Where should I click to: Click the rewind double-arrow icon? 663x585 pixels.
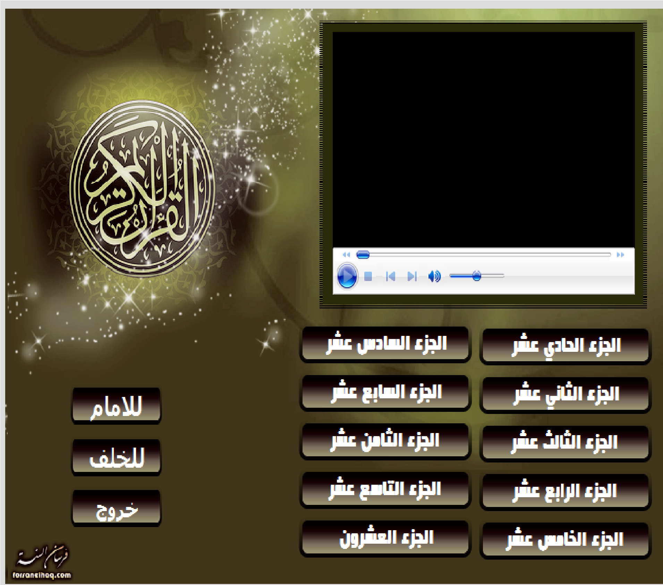click(x=346, y=255)
